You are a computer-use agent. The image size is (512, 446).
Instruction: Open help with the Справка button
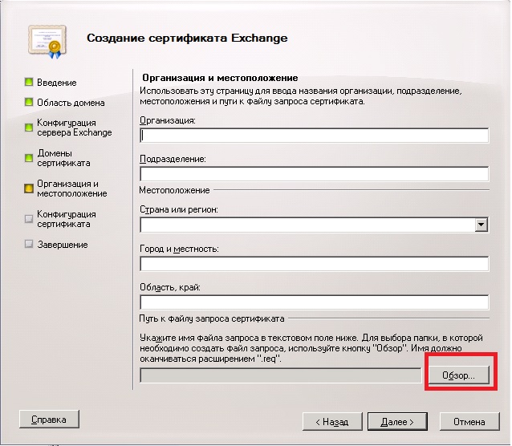49,420
